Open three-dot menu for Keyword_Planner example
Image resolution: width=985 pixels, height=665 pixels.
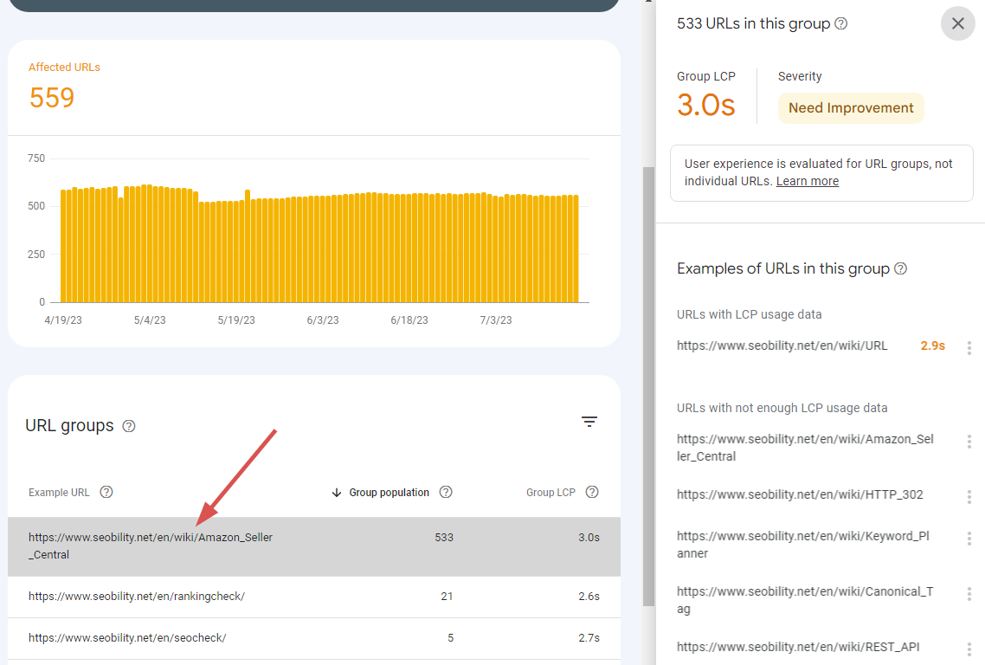(x=969, y=539)
